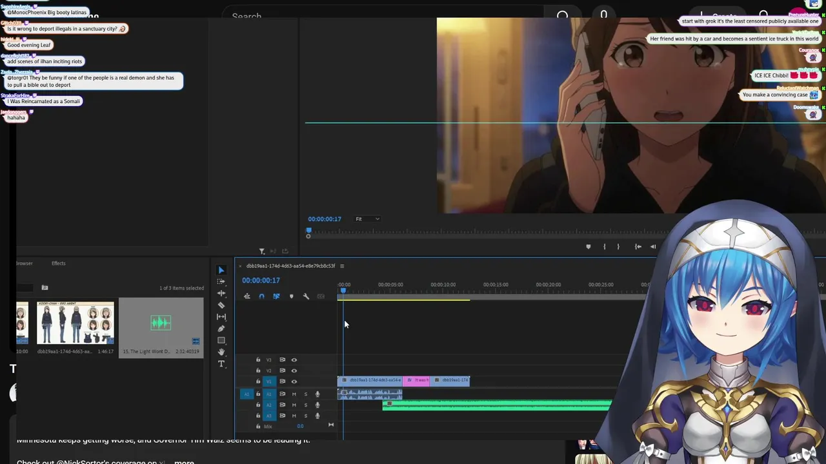The height and width of the screenshot is (464, 826).
Task: Switch to the Effects panel tab
Action: click(58, 263)
